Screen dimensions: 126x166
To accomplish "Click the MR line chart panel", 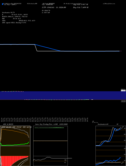I will 50,161.
